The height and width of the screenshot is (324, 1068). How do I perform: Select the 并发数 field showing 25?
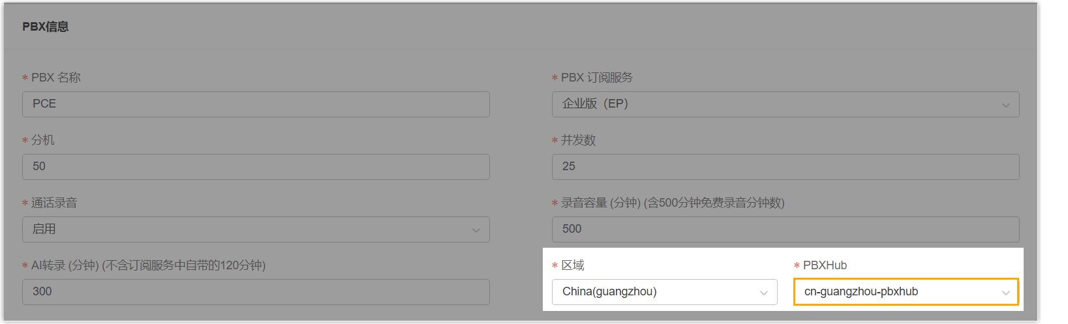click(x=785, y=167)
